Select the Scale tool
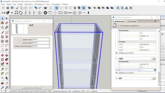 point(2,64)
